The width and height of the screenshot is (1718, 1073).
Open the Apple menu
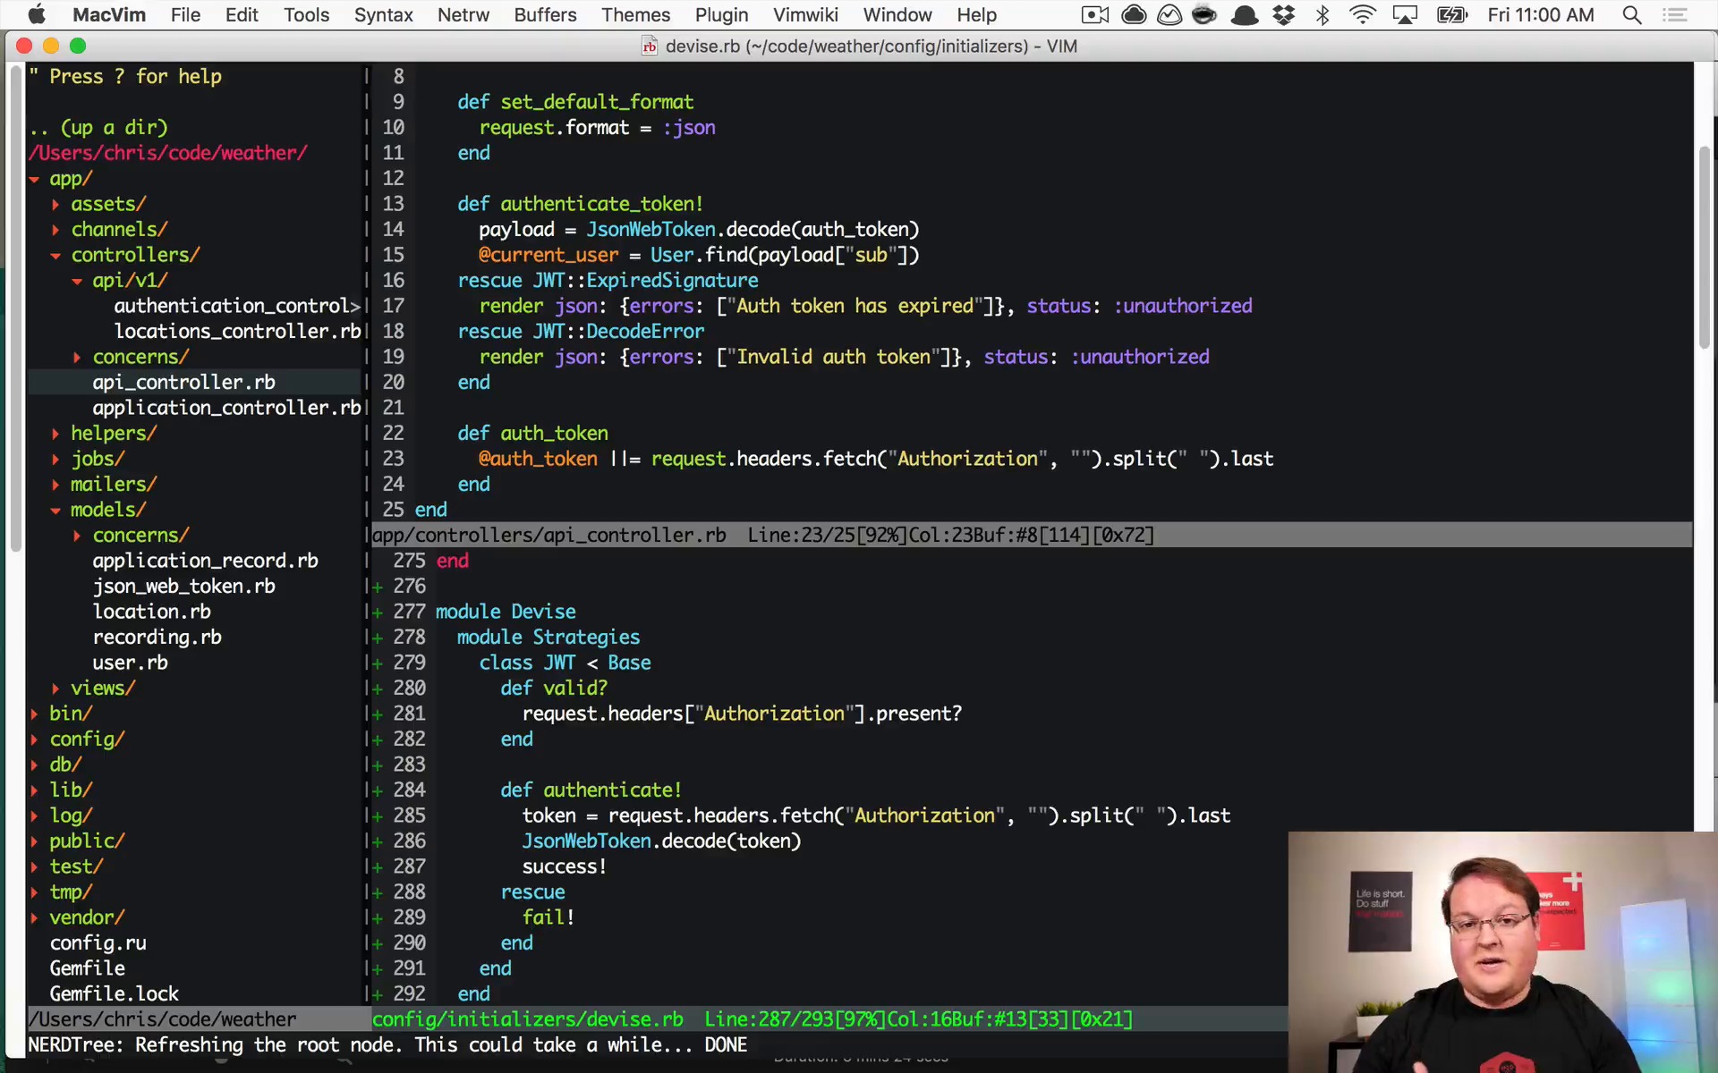click(37, 14)
